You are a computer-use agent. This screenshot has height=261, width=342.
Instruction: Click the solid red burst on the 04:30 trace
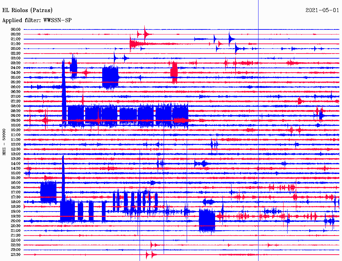tap(174, 72)
